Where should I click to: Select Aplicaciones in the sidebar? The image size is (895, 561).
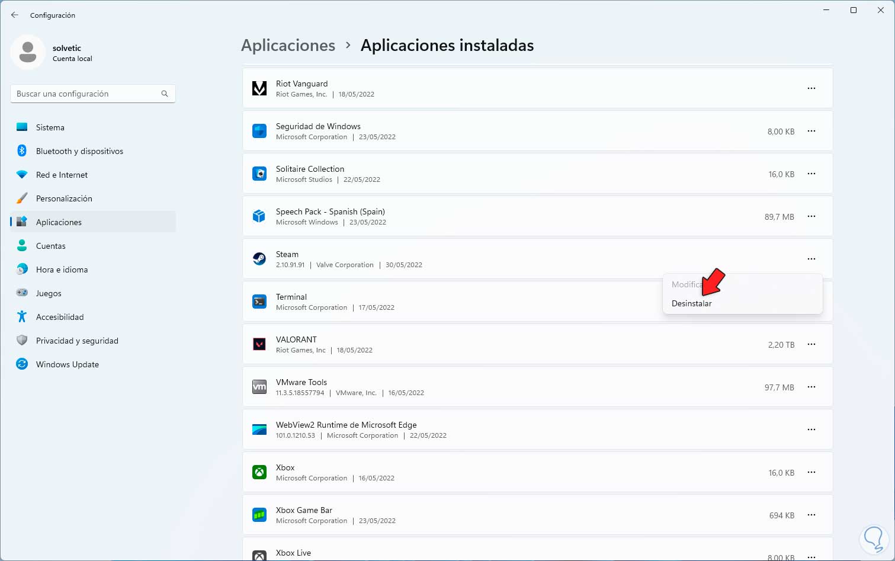click(93, 222)
